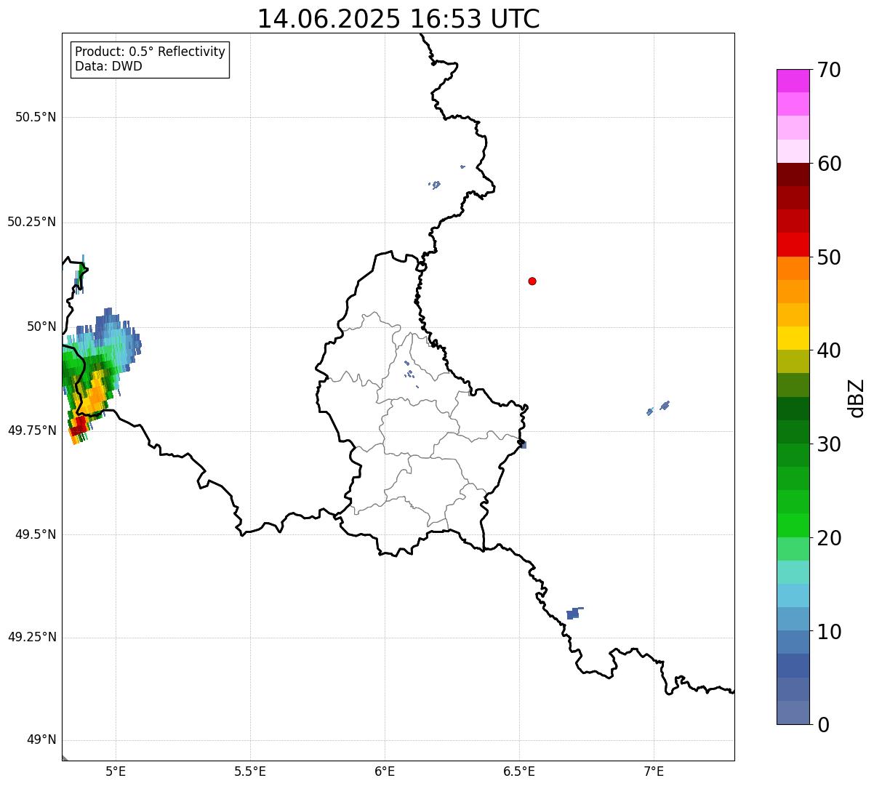Click the colorbar tick label 70
This screenshot has height=786, width=874.
click(829, 70)
